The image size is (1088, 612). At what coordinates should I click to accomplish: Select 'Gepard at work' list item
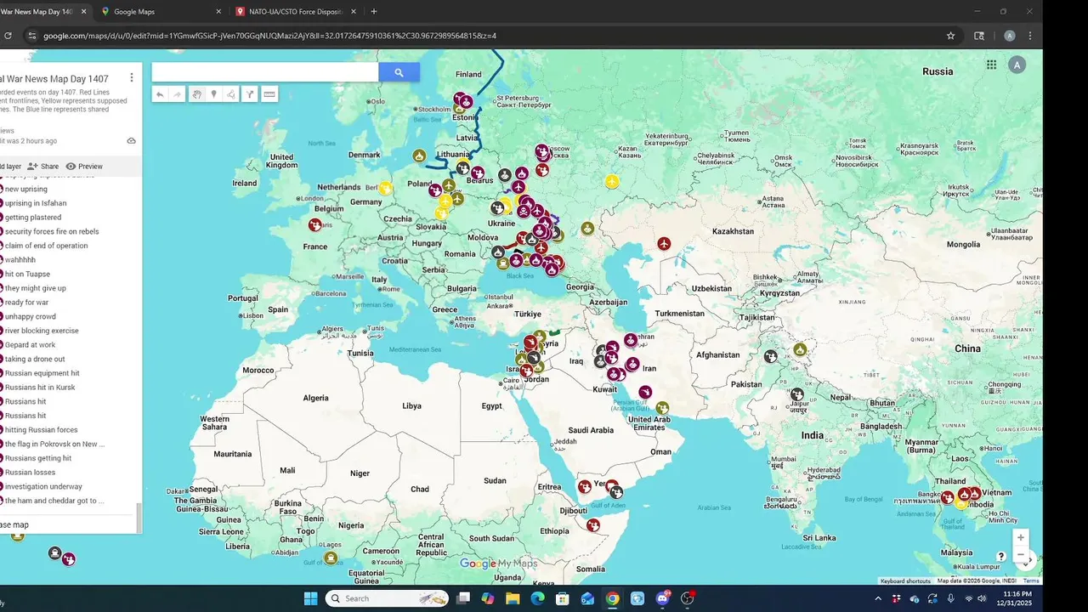[30, 345]
